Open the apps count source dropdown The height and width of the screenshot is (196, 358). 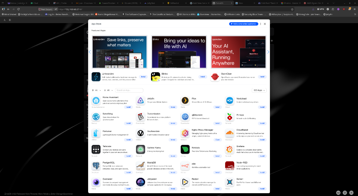[259, 90]
